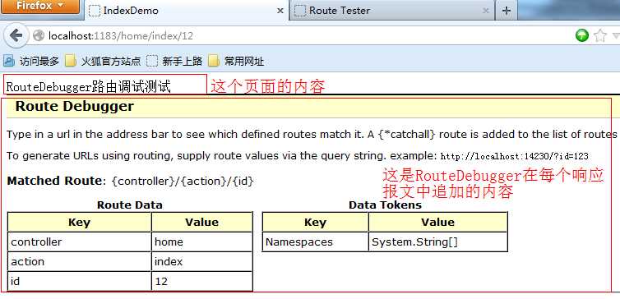The width and height of the screenshot is (620, 299).
Task: Close the IndexDemo tab
Action: pyautogui.click(x=280, y=11)
